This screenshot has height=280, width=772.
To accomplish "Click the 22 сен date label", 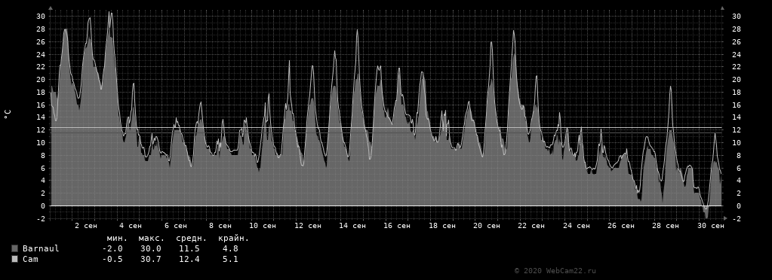I will (x=531, y=226).
